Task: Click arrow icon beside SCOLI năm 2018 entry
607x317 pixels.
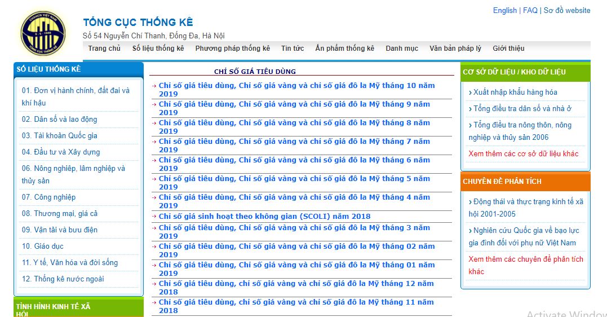Action: 154,217
